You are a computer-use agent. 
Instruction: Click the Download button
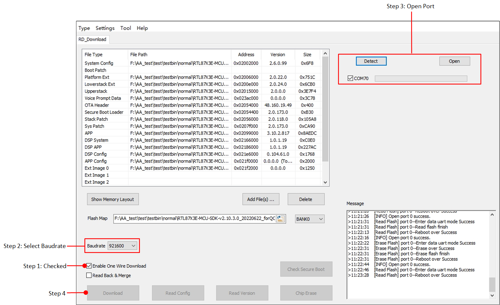click(113, 293)
